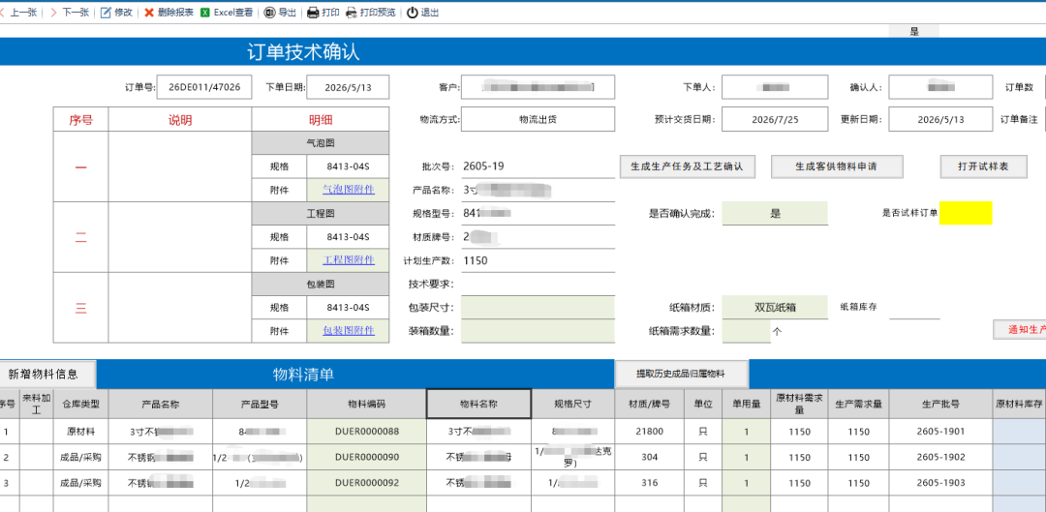Click the power exit icon

pyautogui.click(x=413, y=13)
